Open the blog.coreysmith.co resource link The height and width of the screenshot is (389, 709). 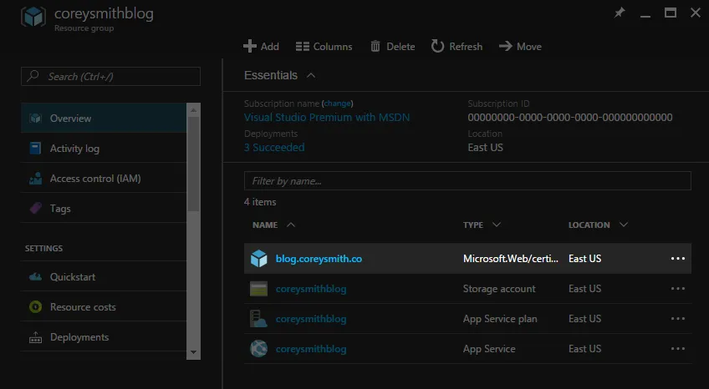click(319, 259)
